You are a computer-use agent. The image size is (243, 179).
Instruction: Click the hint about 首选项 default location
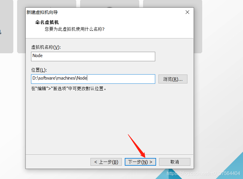click(69, 88)
